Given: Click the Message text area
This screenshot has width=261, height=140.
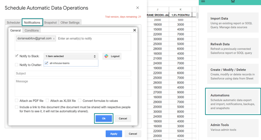Looking at the screenshot, I should coord(73,88).
